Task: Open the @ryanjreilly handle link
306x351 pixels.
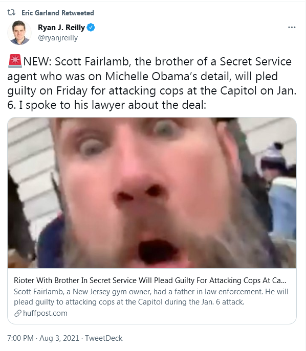Action: coord(58,38)
